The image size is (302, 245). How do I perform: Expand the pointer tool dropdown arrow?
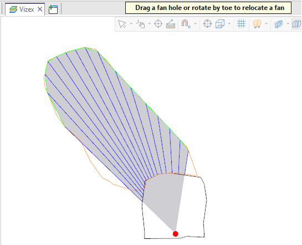coord(131,24)
